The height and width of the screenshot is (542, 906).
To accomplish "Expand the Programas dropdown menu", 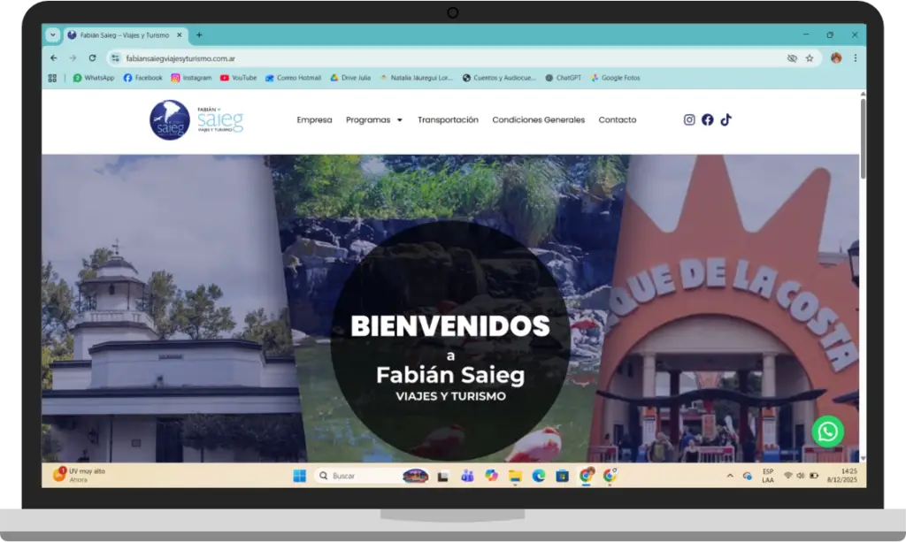I will click(x=374, y=120).
